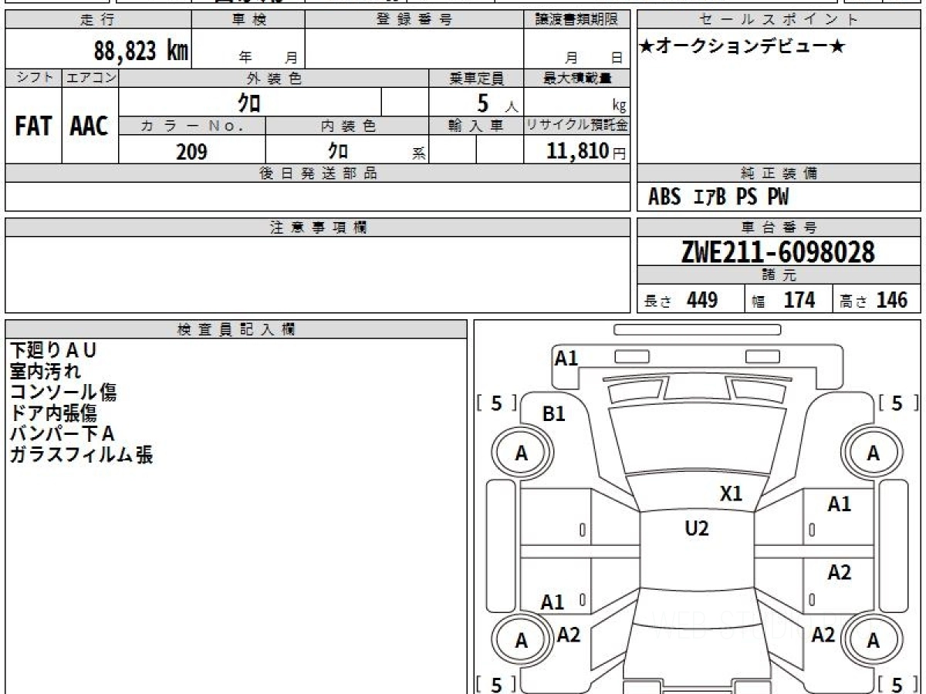This screenshot has height=694, width=926.
Task: Click chassis number ZWE211-6098028
Action: (x=778, y=251)
